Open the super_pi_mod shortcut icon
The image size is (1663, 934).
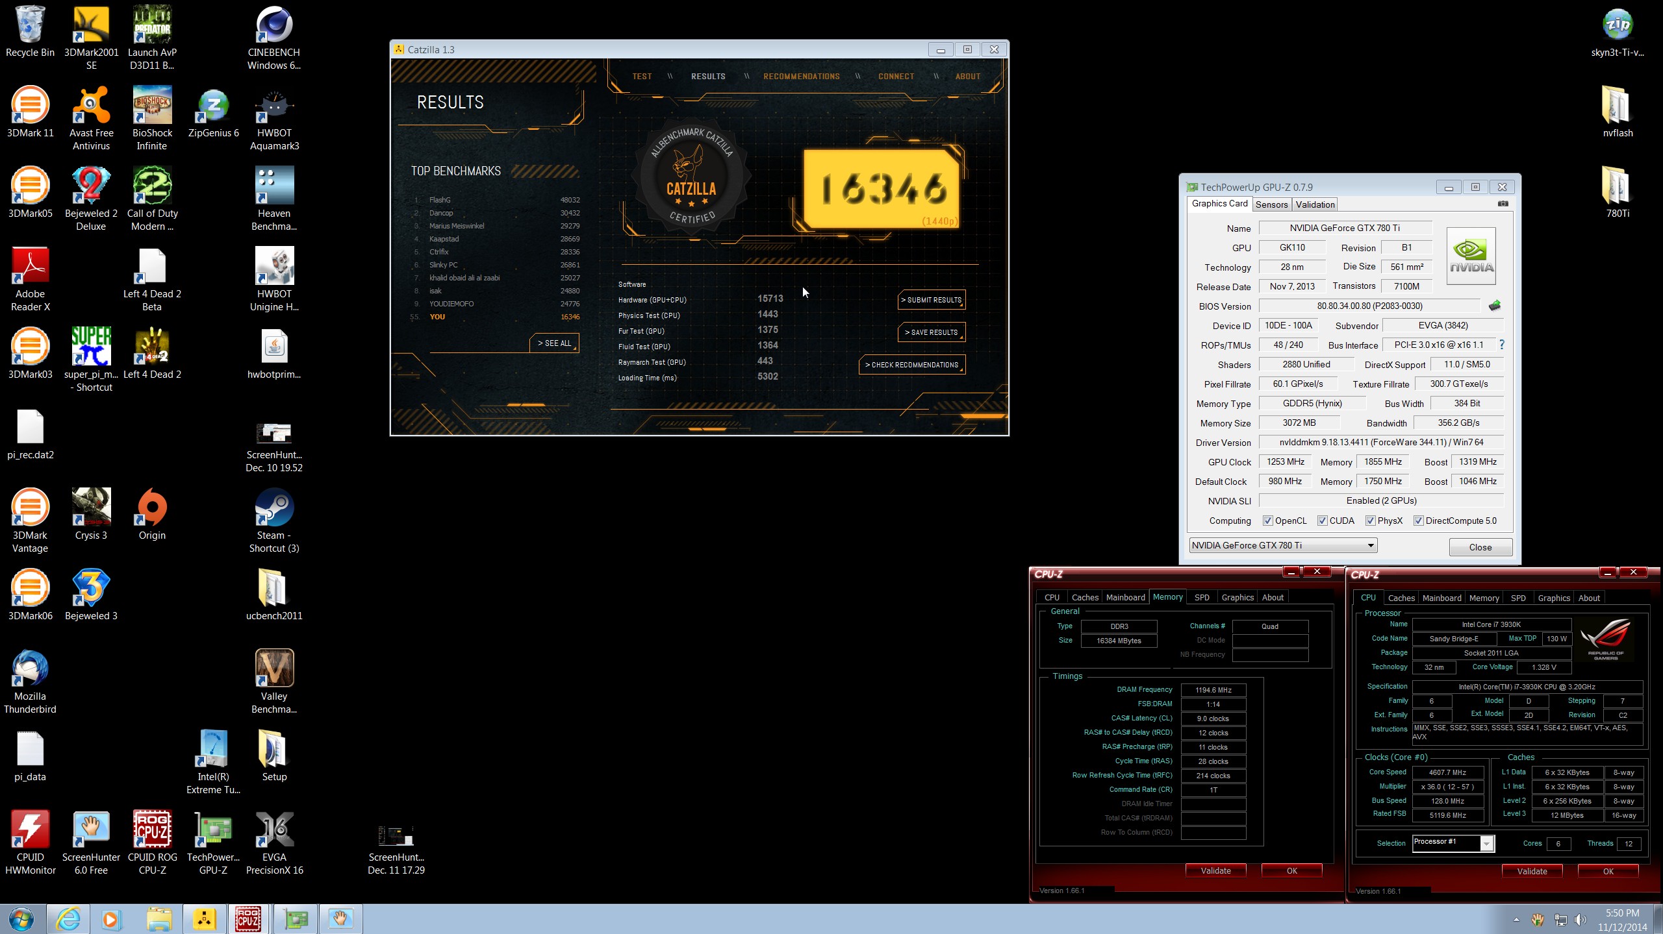tap(91, 360)
